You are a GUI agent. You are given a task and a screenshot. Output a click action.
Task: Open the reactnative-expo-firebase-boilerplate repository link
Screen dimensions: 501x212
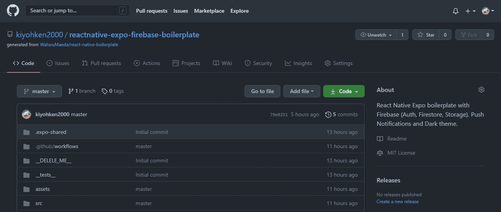134,35
